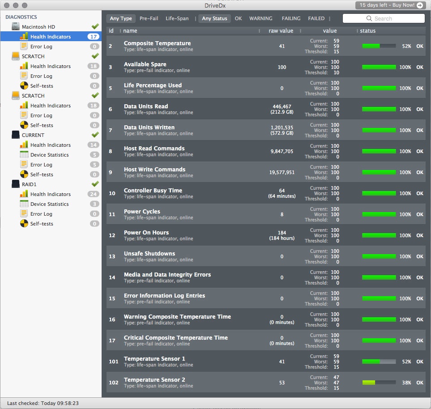The image size is (431, 409).
Task: Select Data Units Written row
Action: [x=266, y=130]
